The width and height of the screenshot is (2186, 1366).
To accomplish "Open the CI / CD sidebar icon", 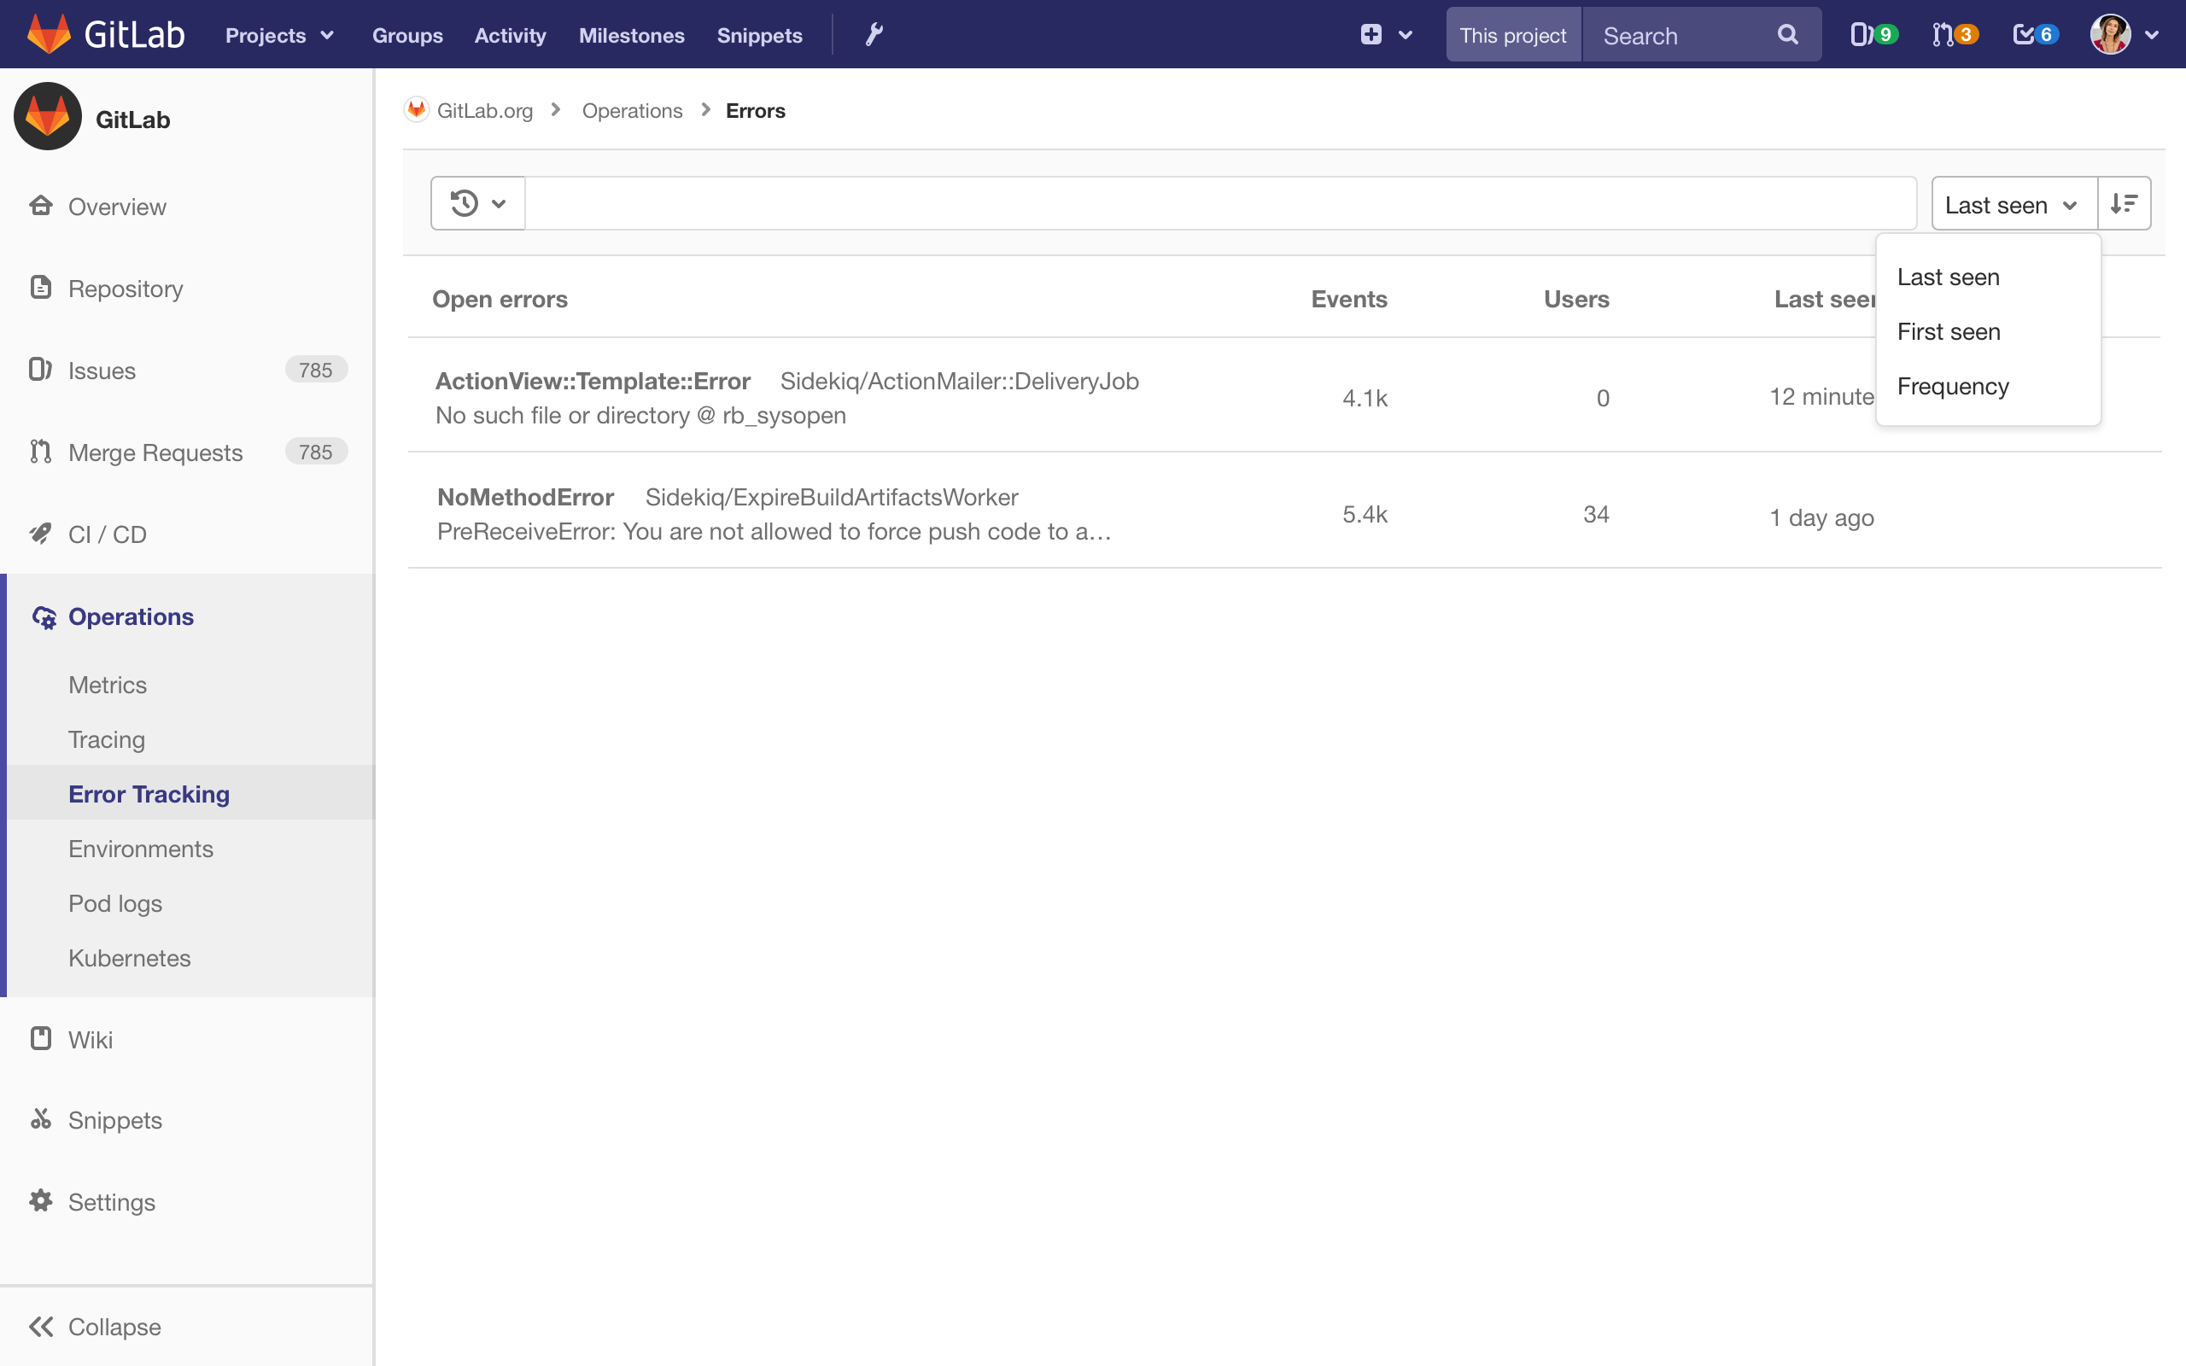I will 41,534.
